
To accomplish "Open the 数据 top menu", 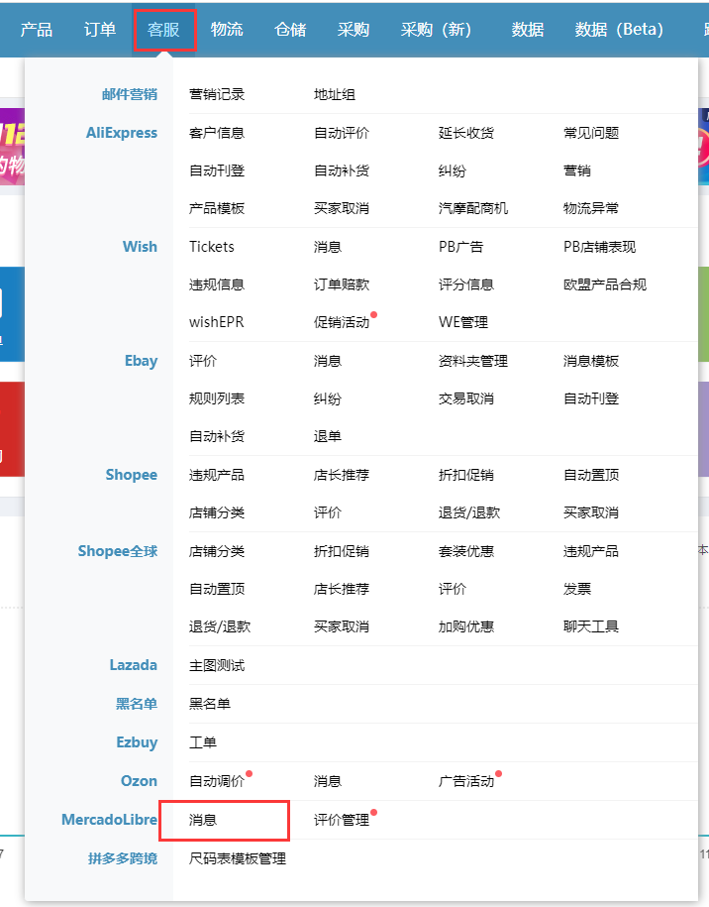I will tap(528, 30).
